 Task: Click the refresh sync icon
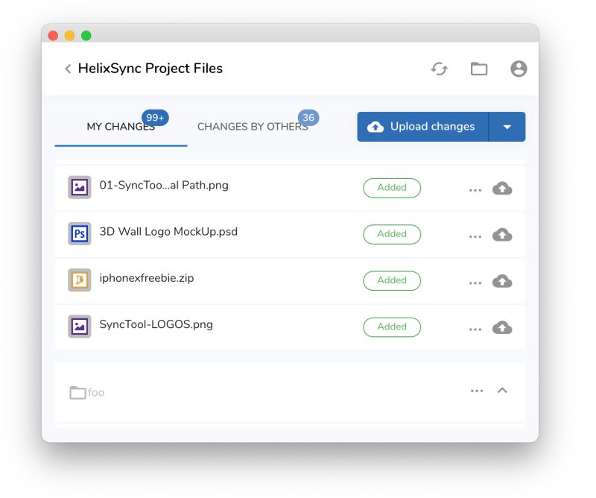440,68
